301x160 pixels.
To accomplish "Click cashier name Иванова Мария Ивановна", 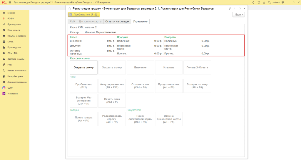I will (101, 32).
